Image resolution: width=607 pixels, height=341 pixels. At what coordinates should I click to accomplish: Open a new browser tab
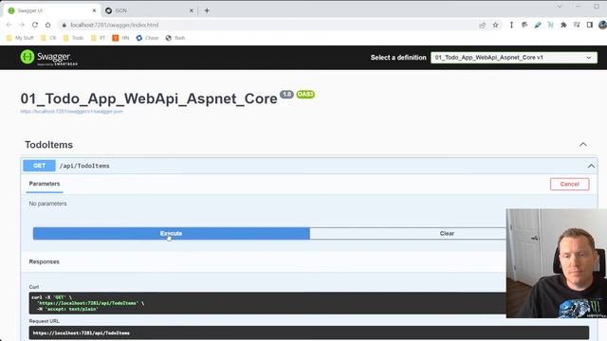pyautogui.click(x=207, y=10)
